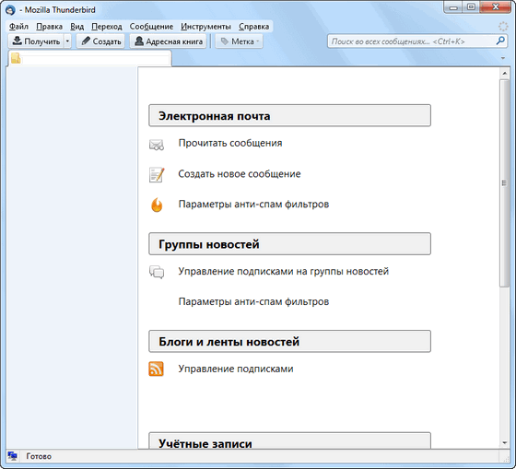Click the Группы новостей section header
Screen dimensions: 516x469
289,244
